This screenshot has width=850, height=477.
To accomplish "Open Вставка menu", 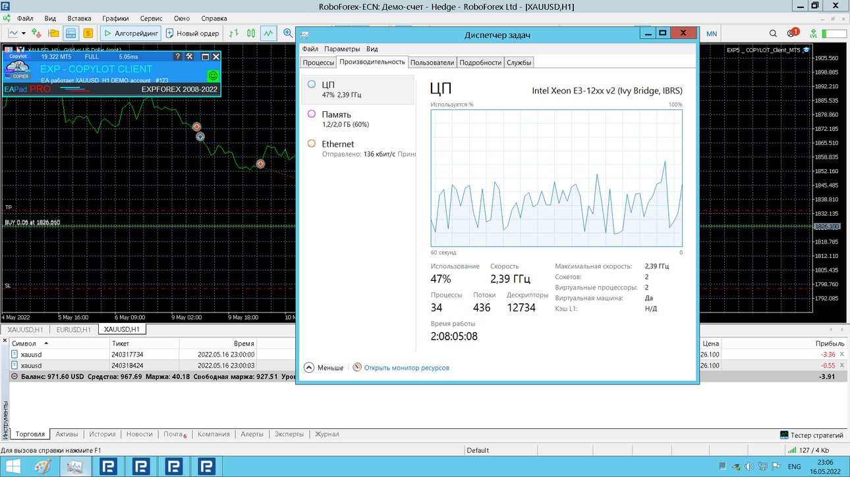I will [79, 18].
